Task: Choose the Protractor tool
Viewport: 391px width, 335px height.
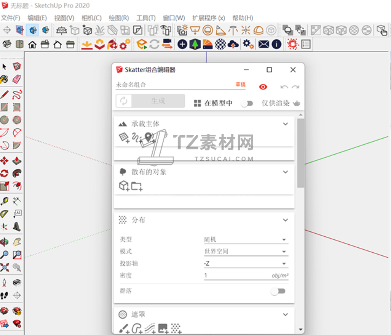Action: click(x=5, y=214)
